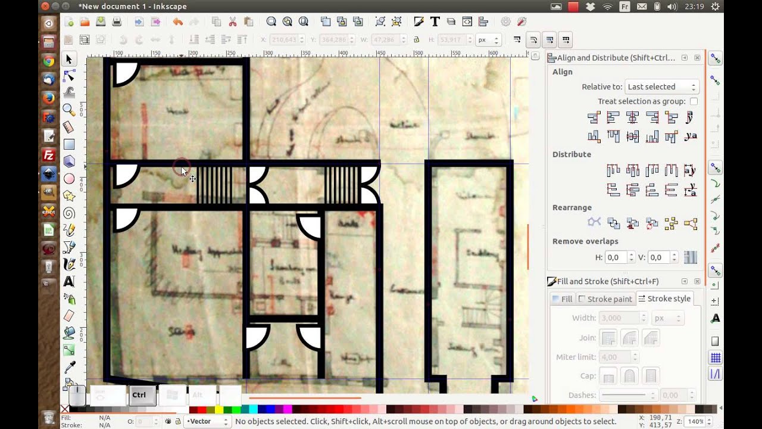This screenshot has height=429, width=762.
Task: Select the Pencil freehand tool
Action: pyautogui.click(x=69, y=230)
